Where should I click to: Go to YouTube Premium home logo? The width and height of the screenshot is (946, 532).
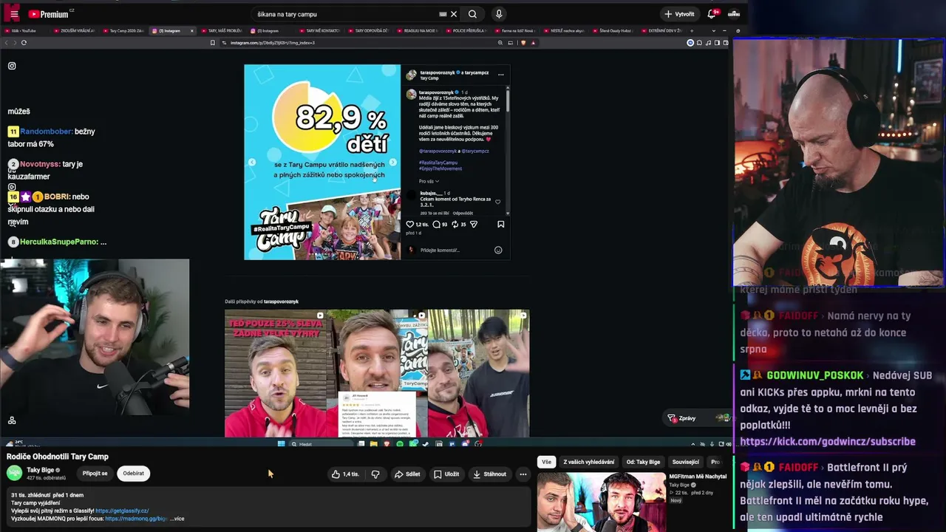pyautogui.click(x=50, y=14)
